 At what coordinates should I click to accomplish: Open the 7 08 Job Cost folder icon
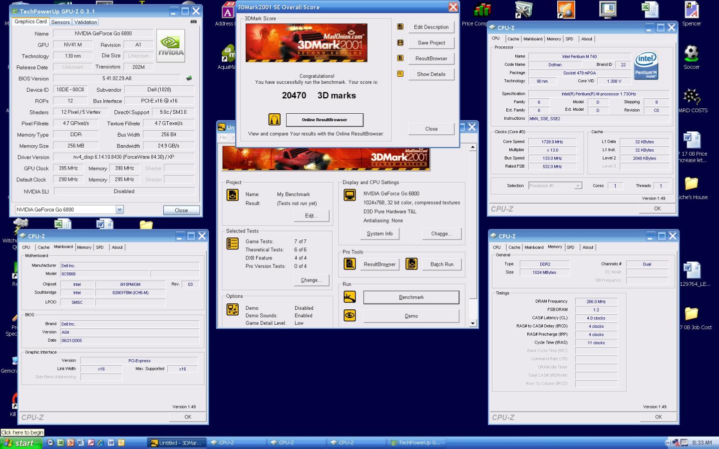click(691, 313)
